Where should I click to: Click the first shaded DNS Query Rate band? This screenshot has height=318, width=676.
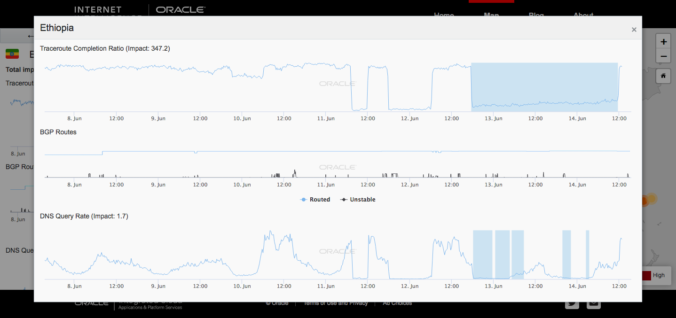482,255
